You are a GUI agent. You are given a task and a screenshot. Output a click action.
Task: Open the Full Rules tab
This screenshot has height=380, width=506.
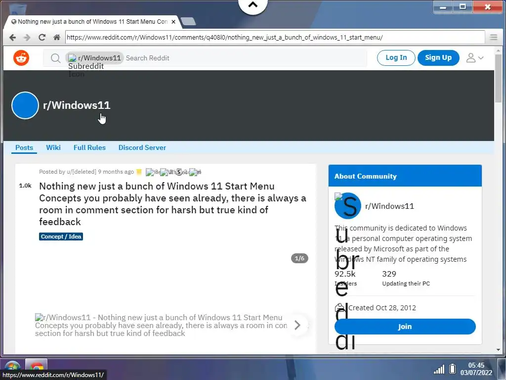(x=89, y=147)
